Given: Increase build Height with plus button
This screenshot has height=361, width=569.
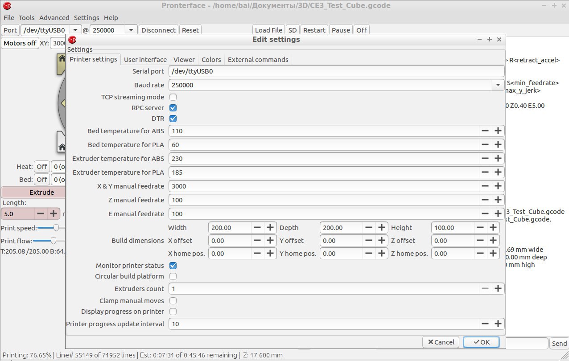Looking at the screenshot, I should [493, 228].
